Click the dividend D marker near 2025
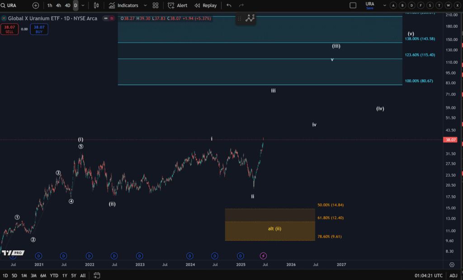The height and width of the screenshot is (280, 463). click(241, 256)
